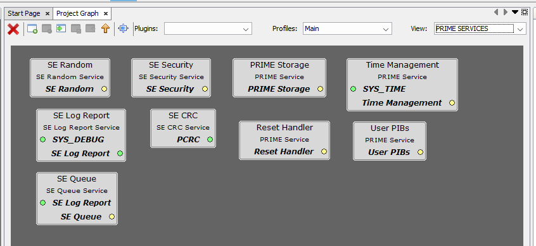Expand the View dropdown showing PRIME SERVICES
This screenshot has width=536, height=246.
click(x=480, y=28)
